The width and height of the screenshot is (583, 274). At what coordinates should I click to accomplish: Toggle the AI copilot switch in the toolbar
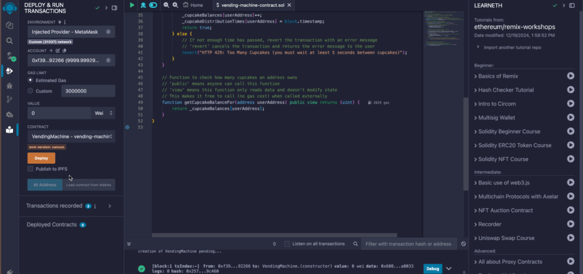click(x=153, y=5)
